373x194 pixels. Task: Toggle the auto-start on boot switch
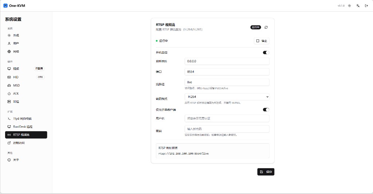pos(266,53)
